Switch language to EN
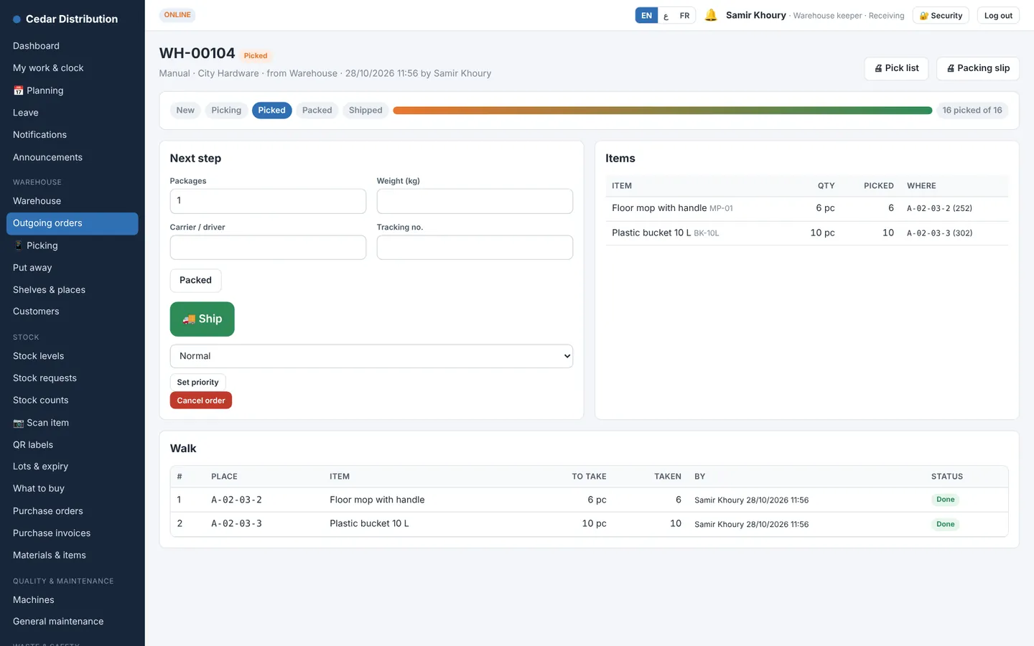Viewport: 1034px width, 646px height. pos(646,15)
